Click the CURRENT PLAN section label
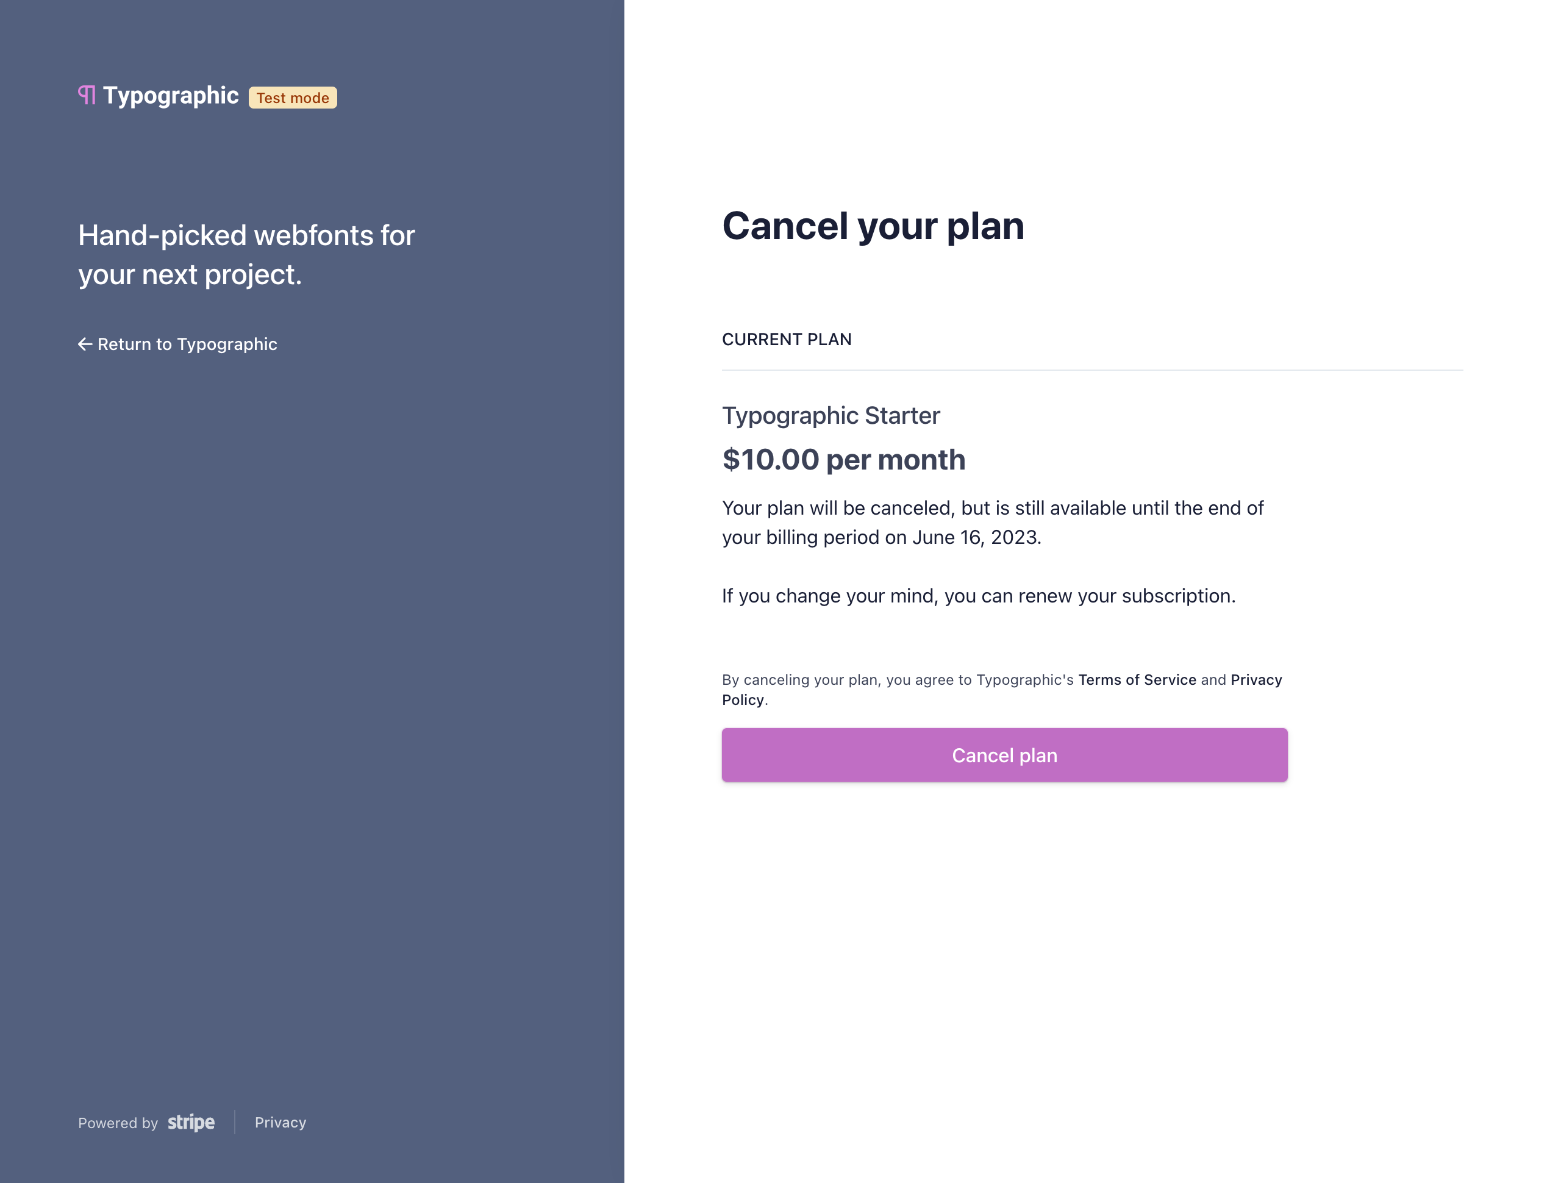Screen dimensions: 1561x1183 (x=787, y=340)
